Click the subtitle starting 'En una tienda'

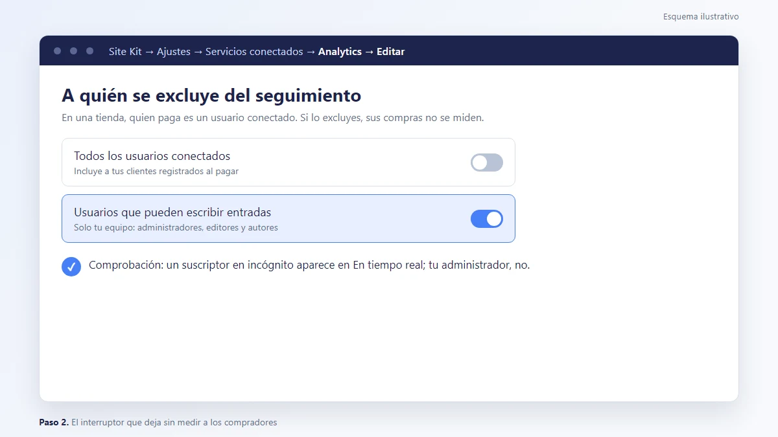pos(273,118)
